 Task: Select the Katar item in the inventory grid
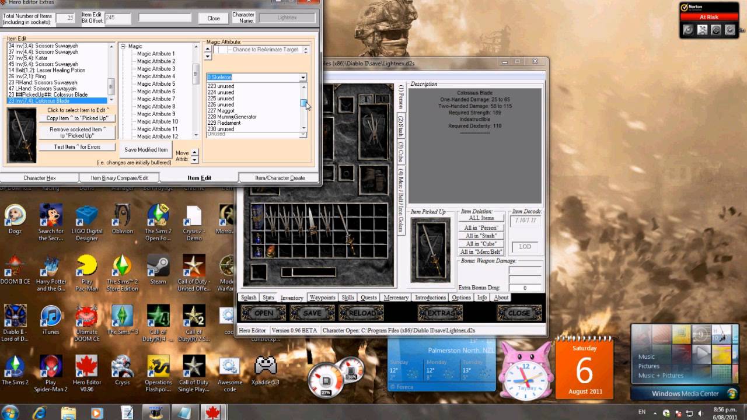point(313,224)
